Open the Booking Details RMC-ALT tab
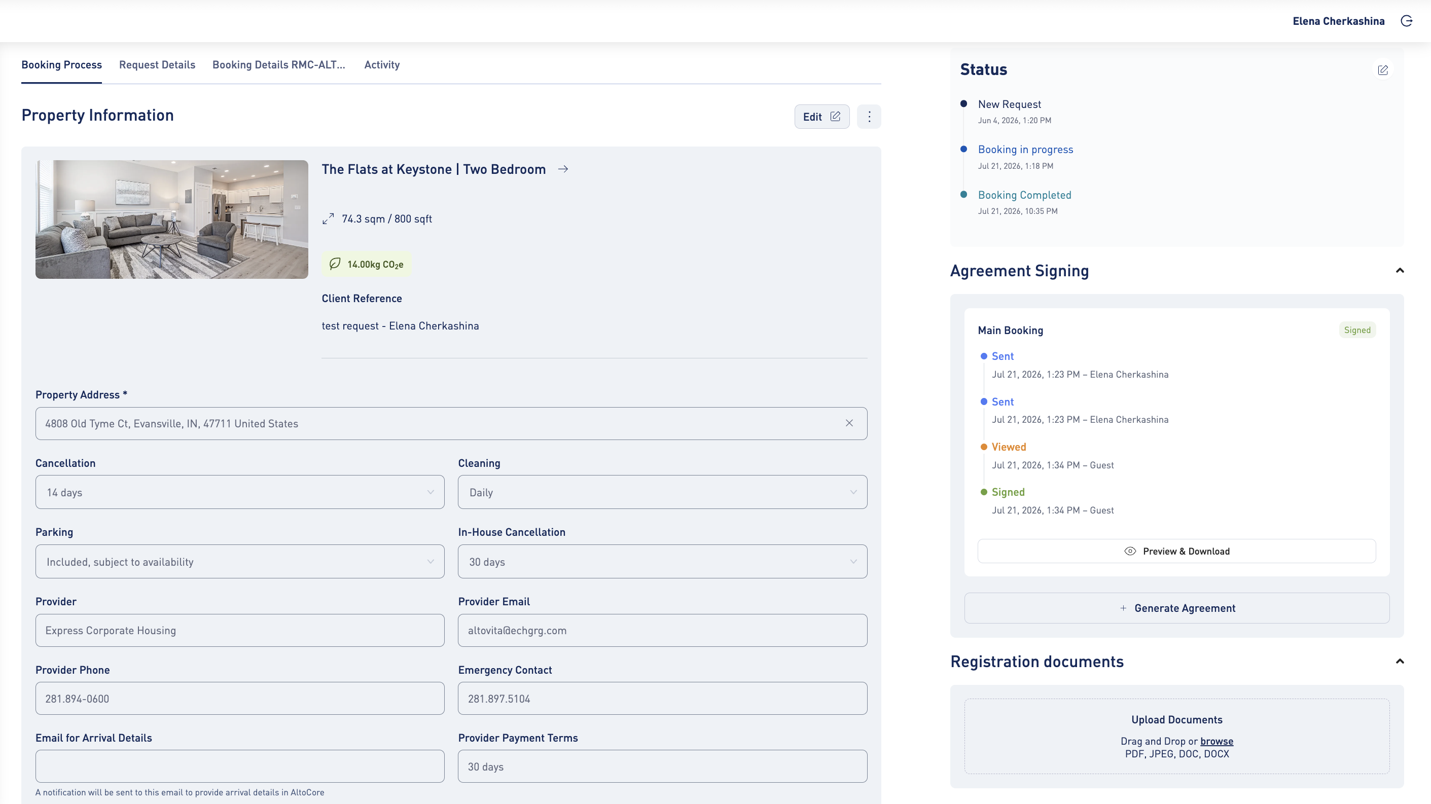Viewport: 1431px width, 804px height. [279, 64]
